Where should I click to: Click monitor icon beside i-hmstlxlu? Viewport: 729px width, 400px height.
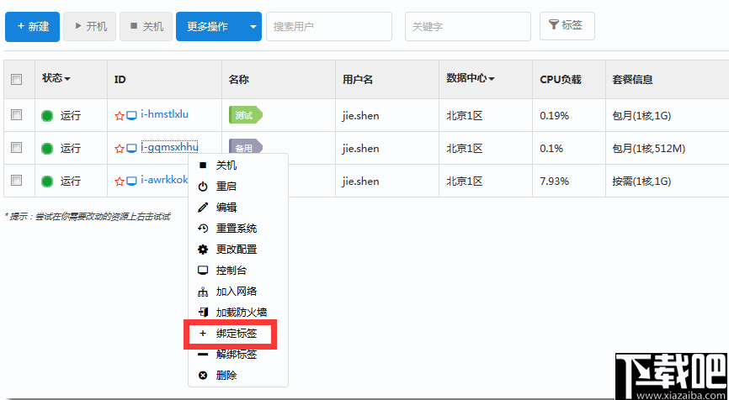click(x=132, y=115)
